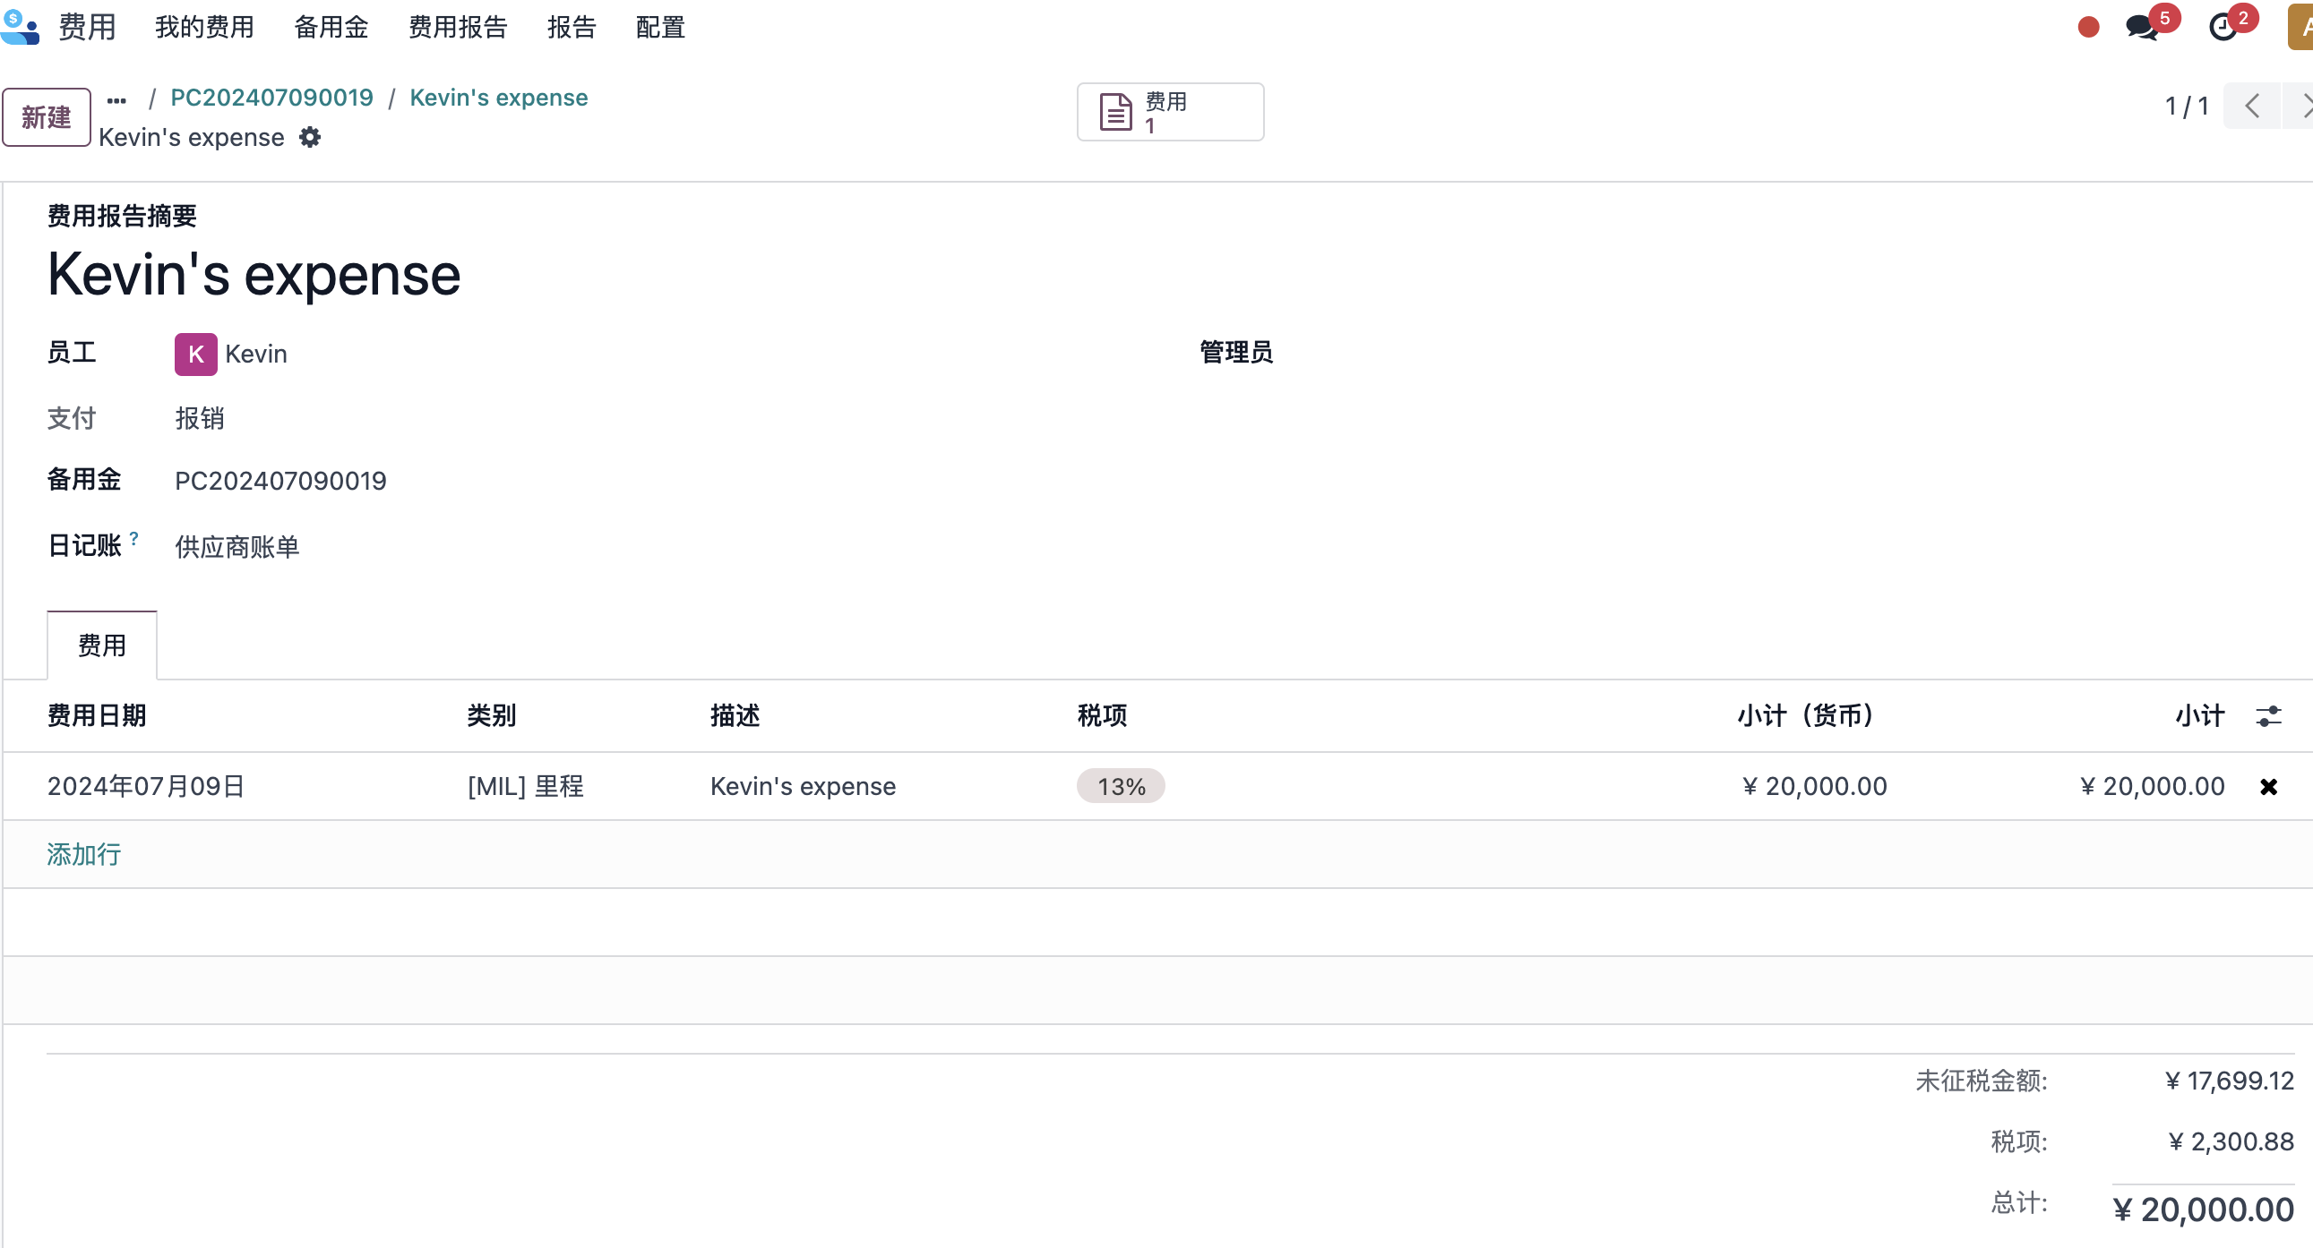Click the 13% tax tag
This screenshot has width=2313, height=1248.
1121,786
